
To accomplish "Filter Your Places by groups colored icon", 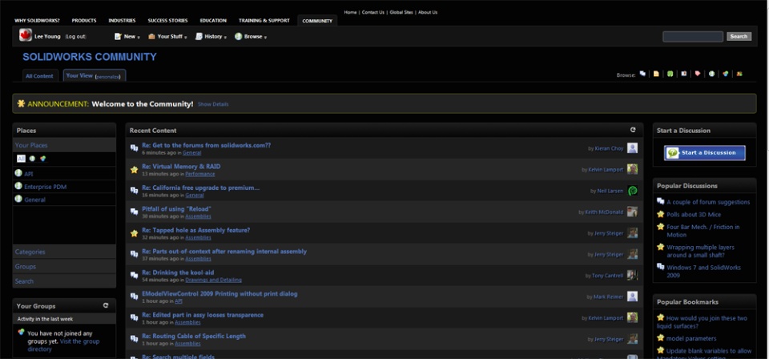I will 42,159.
